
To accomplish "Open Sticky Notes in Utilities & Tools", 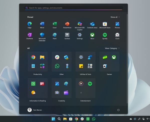I will [x=81, y=66].
